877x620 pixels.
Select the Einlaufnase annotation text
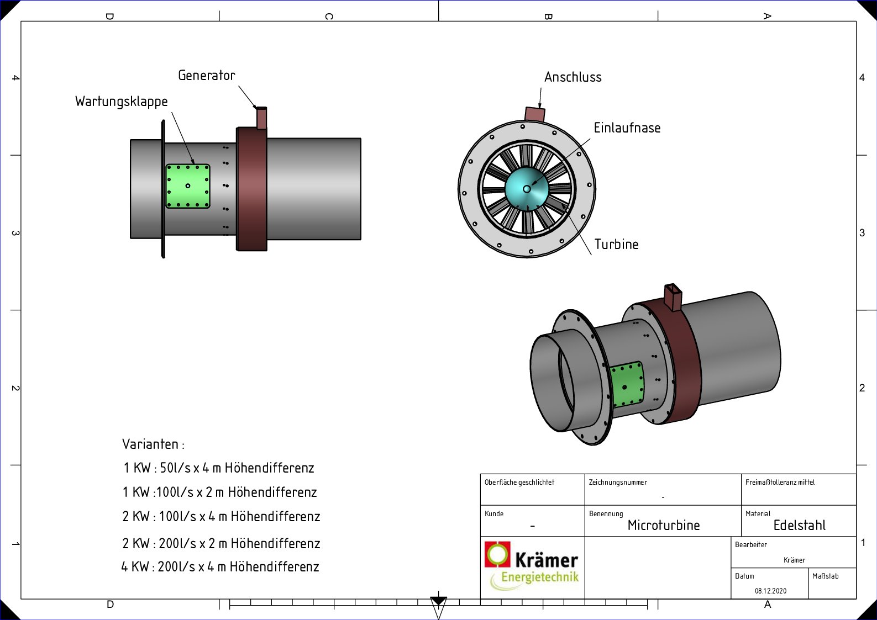point(627,128)
